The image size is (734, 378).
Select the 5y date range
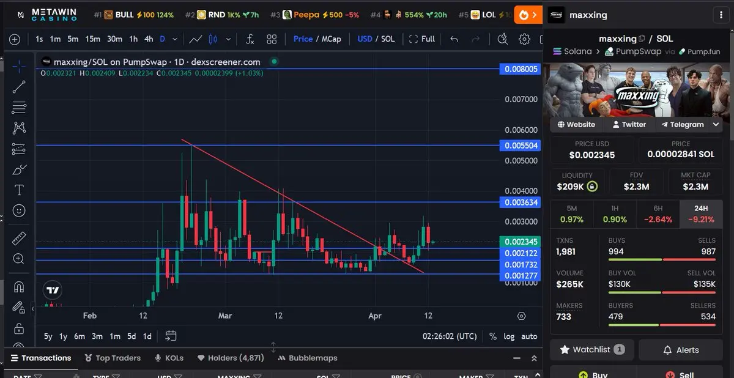pos(48,336)
